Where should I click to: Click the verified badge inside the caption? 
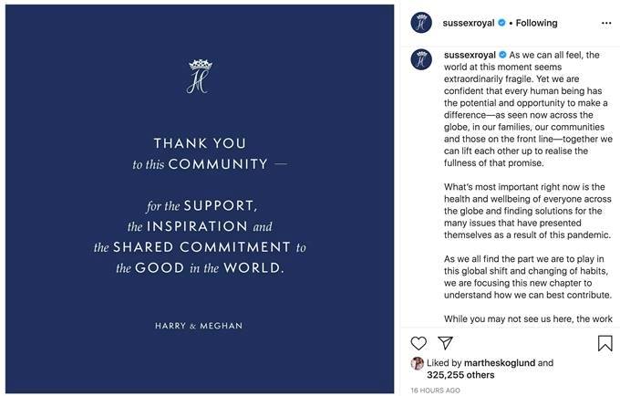(502, 55)
